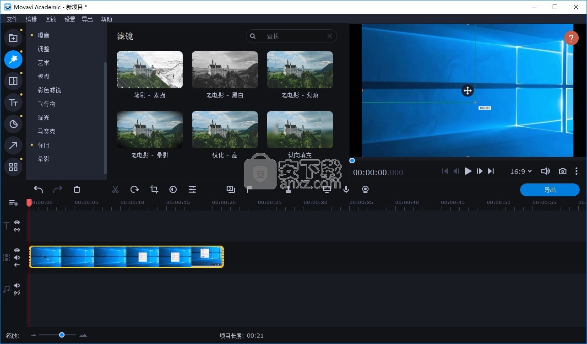The width and height of the screenshot is (587, 344).
Task: Toggle visibility of the video track
Action: click(x=17, y=250)
